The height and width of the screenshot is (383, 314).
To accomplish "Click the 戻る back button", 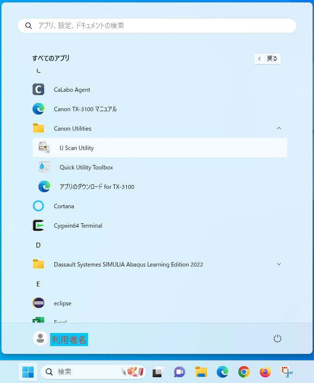I will (x=267, y=59).
